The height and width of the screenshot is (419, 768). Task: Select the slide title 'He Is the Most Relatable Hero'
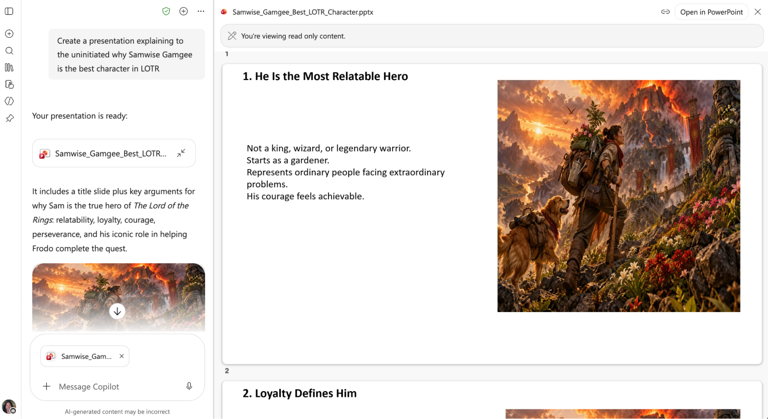(325, 76)
